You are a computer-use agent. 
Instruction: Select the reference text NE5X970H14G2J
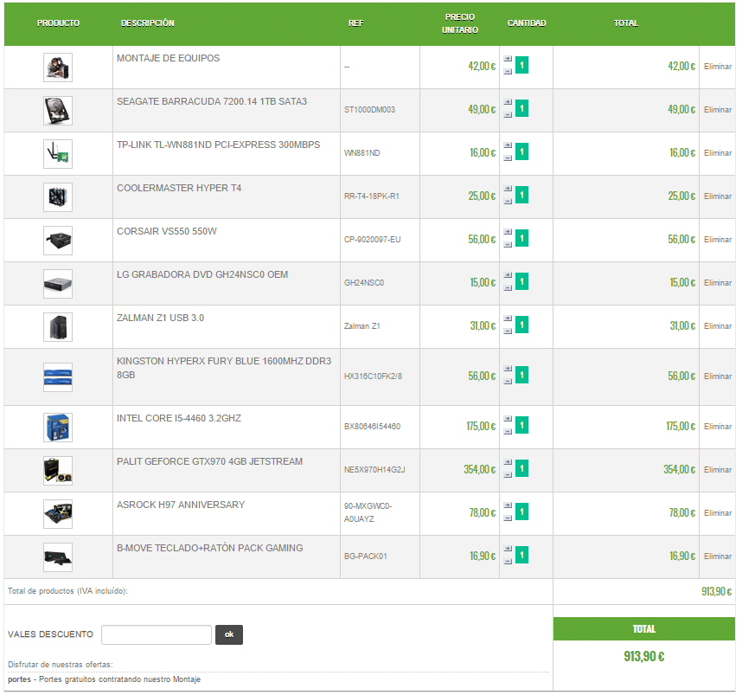374,470
